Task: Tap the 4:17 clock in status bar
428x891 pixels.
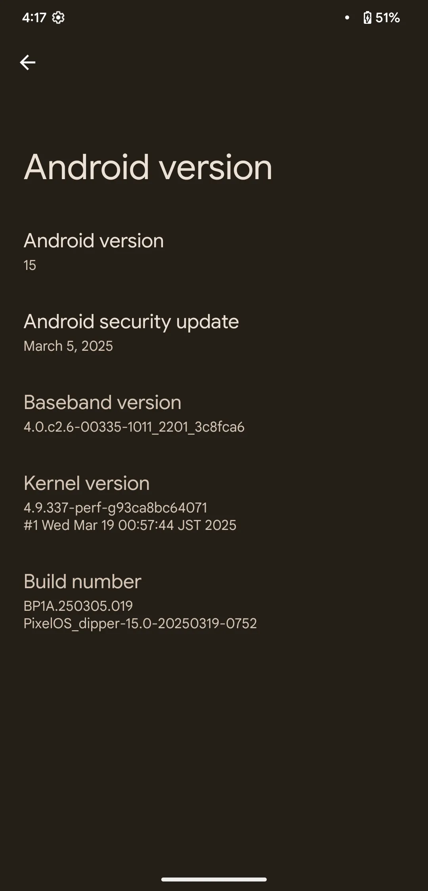Action: (x=34, y=18)
